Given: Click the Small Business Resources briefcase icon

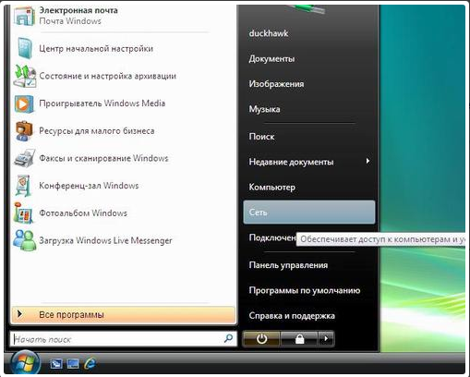Looking at the screenshot, I should point(24,131).
